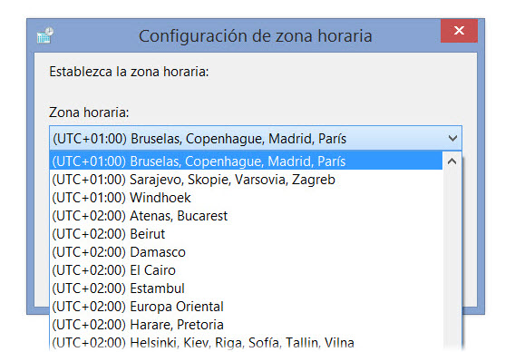Screen dimensions: 515x352
Task: Collapse the Zona horaria dropdown arrow
Action: click(452, 139)
